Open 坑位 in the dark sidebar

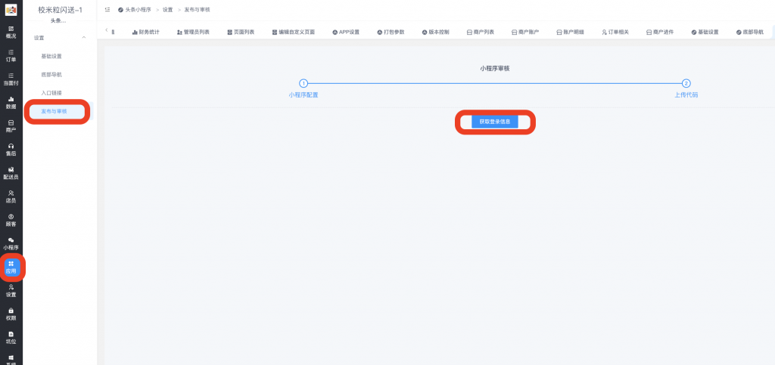[x=11, y=337]
